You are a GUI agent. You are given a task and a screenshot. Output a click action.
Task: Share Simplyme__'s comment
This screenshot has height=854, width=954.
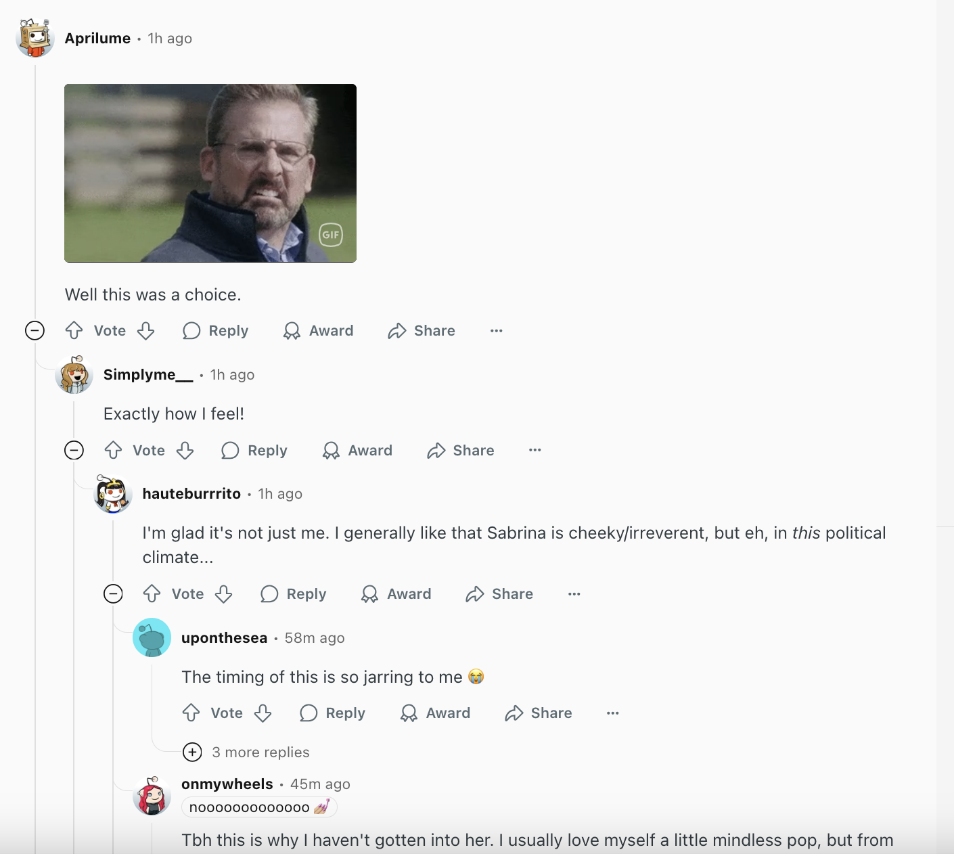(x=461, y=450)
